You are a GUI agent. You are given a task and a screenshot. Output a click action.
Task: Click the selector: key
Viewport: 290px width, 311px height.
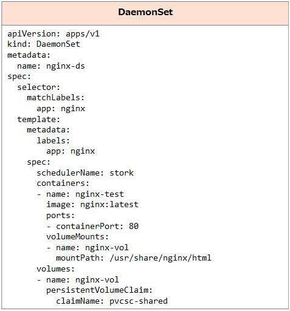38,87
